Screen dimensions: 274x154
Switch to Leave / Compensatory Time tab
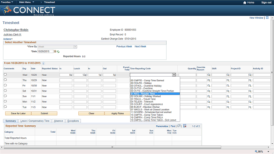(35, 121)
